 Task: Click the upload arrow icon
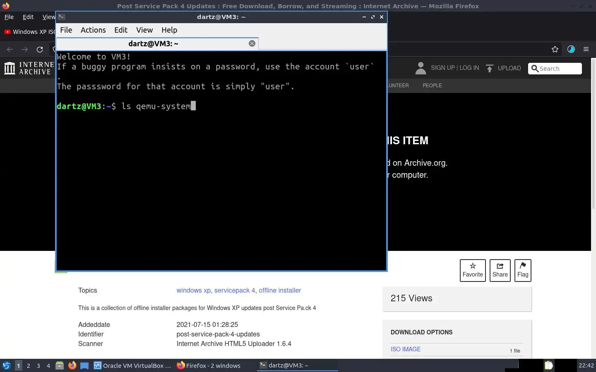point(490,68)
